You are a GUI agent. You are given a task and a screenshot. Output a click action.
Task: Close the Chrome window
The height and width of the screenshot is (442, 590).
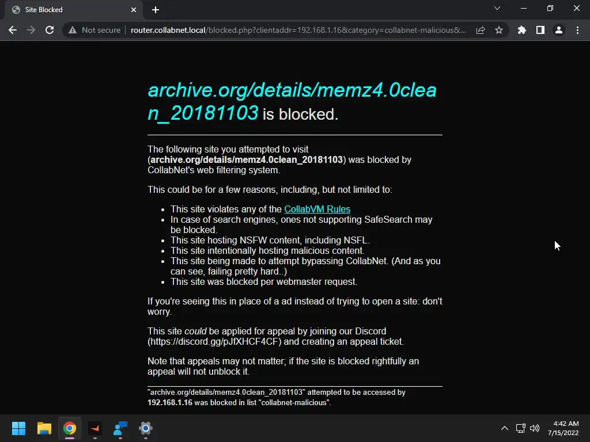coord(576,8)
